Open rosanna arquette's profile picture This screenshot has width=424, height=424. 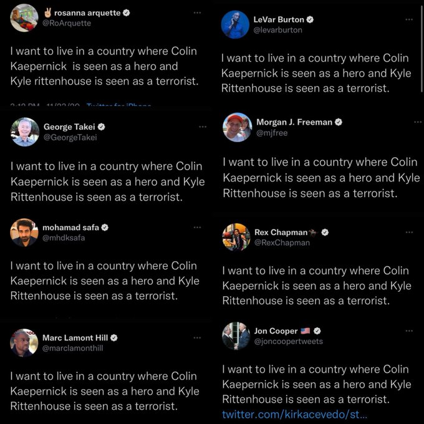24,18
